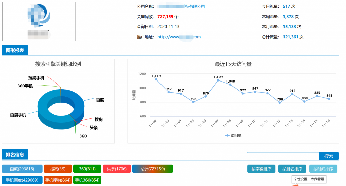Screen dimensions: 346x186
Task: Click the 1,119 data point on 11-02
Action: pos(156,79)
